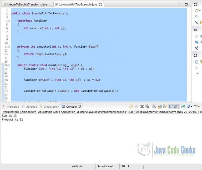
Task: Open the View Menu triangle in bottom right panel
Action: pyautogui.click(x=197, y=73)
